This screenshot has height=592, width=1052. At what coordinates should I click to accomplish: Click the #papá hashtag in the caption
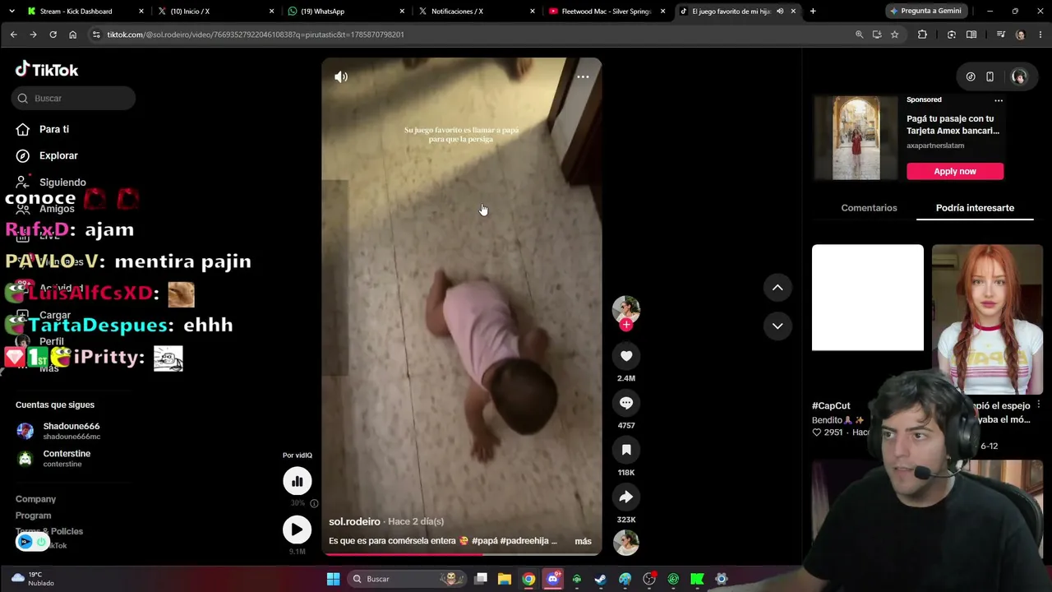(483, 541)
